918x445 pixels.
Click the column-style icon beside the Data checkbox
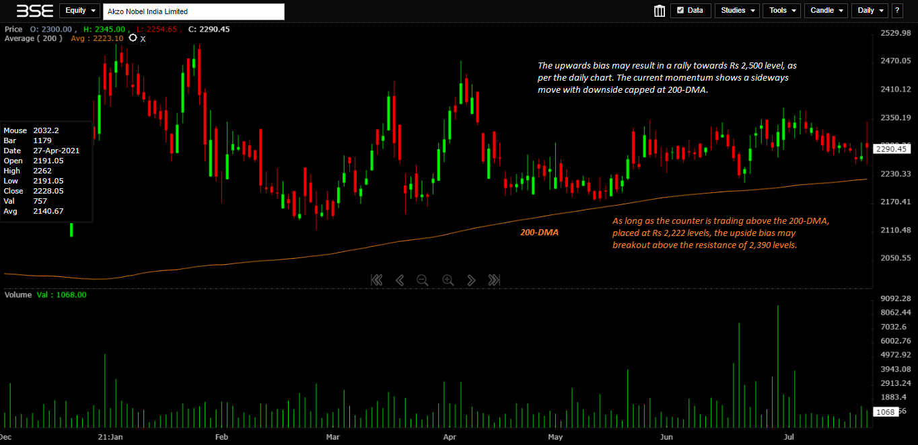click(x=659, y=11)
